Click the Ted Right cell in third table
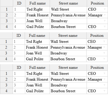This screenshot has height=95, width=108. [x=37, y=74]
